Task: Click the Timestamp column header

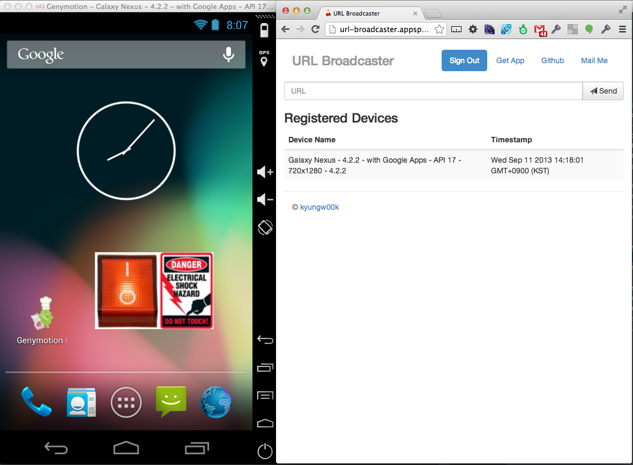Action: (511, 140)
